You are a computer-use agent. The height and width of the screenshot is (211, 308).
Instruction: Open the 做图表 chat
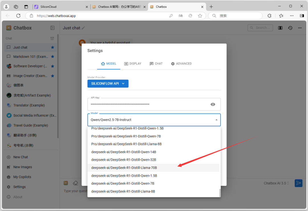[x=31, y=85]
